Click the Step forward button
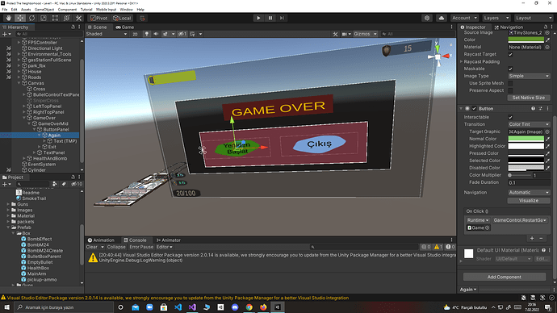This screenshot has width=557, height=313. pyautogui.click(x=282, y=18)
